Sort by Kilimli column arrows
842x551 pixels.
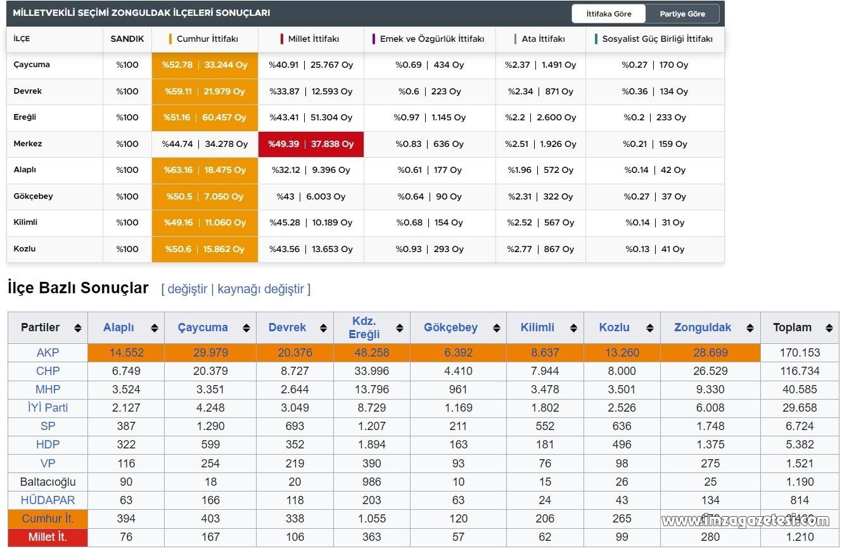click(573, 328)
